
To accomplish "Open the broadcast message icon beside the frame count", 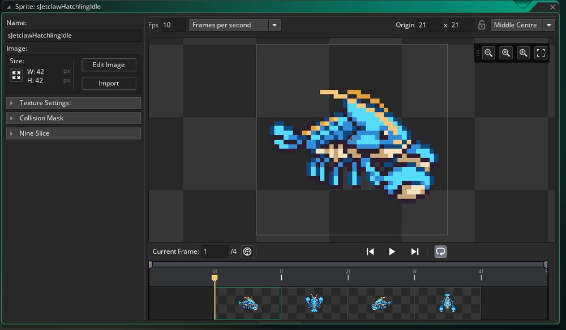I will [x=247, y=251].
